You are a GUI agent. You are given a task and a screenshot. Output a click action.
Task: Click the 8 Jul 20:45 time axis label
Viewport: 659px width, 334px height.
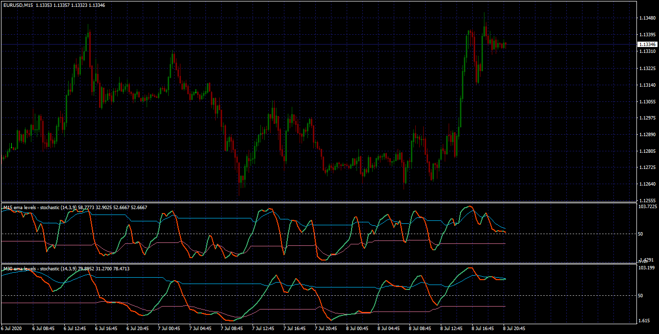(515, 329)
